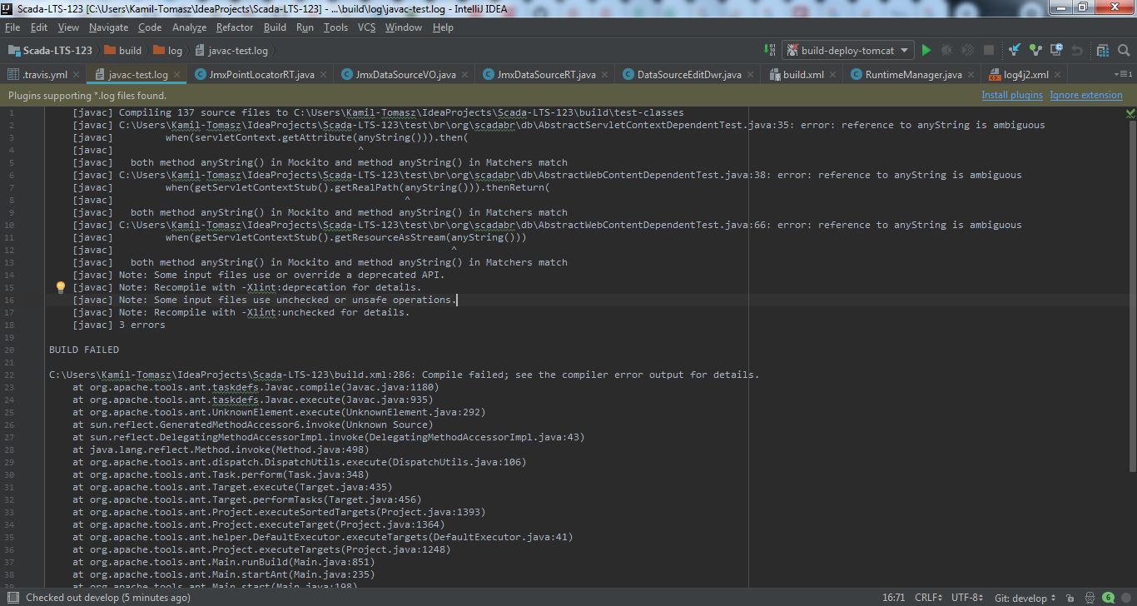Click Ignore extension link
Image resolution: width=1137 pixels, height=606 pixels.
pyautogui.click(x=1086, y=95)
